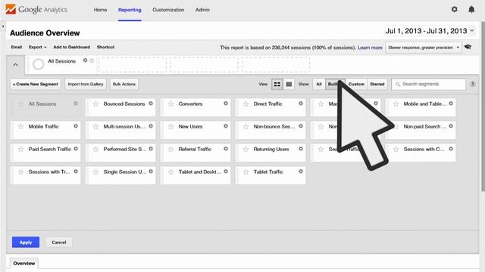The width and height of the screenshot is (485, 272).
Task: Collapse the segment picker with chevron
Action: click(15, 65)
